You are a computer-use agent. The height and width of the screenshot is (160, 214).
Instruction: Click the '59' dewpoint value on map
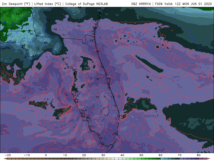coord(27,25)
